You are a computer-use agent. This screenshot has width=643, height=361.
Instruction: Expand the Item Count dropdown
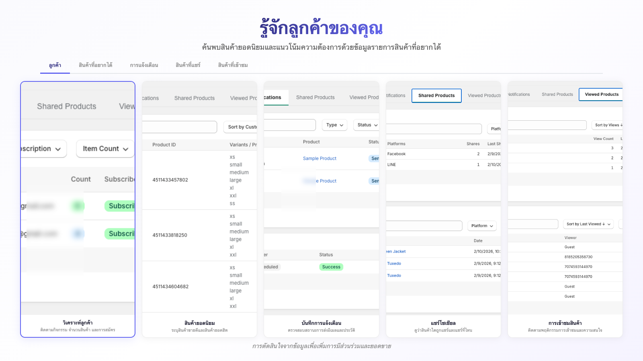[x=105, y=149]
